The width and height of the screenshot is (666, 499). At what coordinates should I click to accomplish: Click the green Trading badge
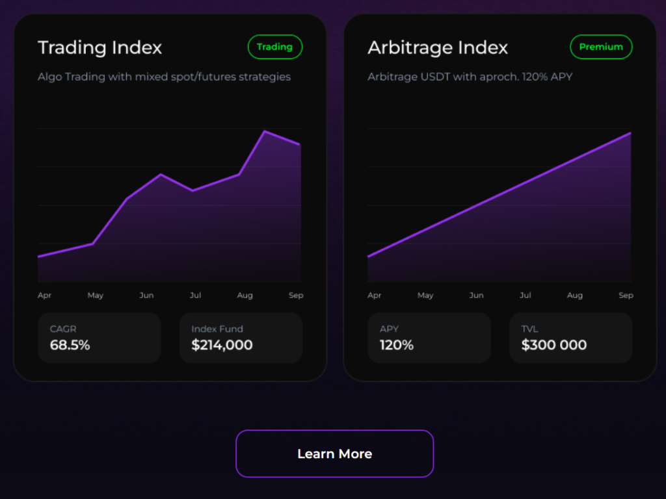pos(274,47)
